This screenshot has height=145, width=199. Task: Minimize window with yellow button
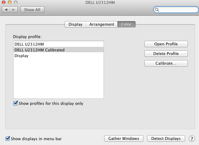tap(10, 2)
